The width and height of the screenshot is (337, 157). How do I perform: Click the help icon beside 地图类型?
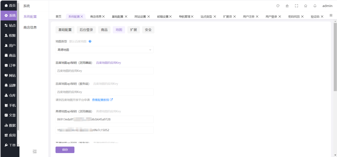(x=90, y=41)
